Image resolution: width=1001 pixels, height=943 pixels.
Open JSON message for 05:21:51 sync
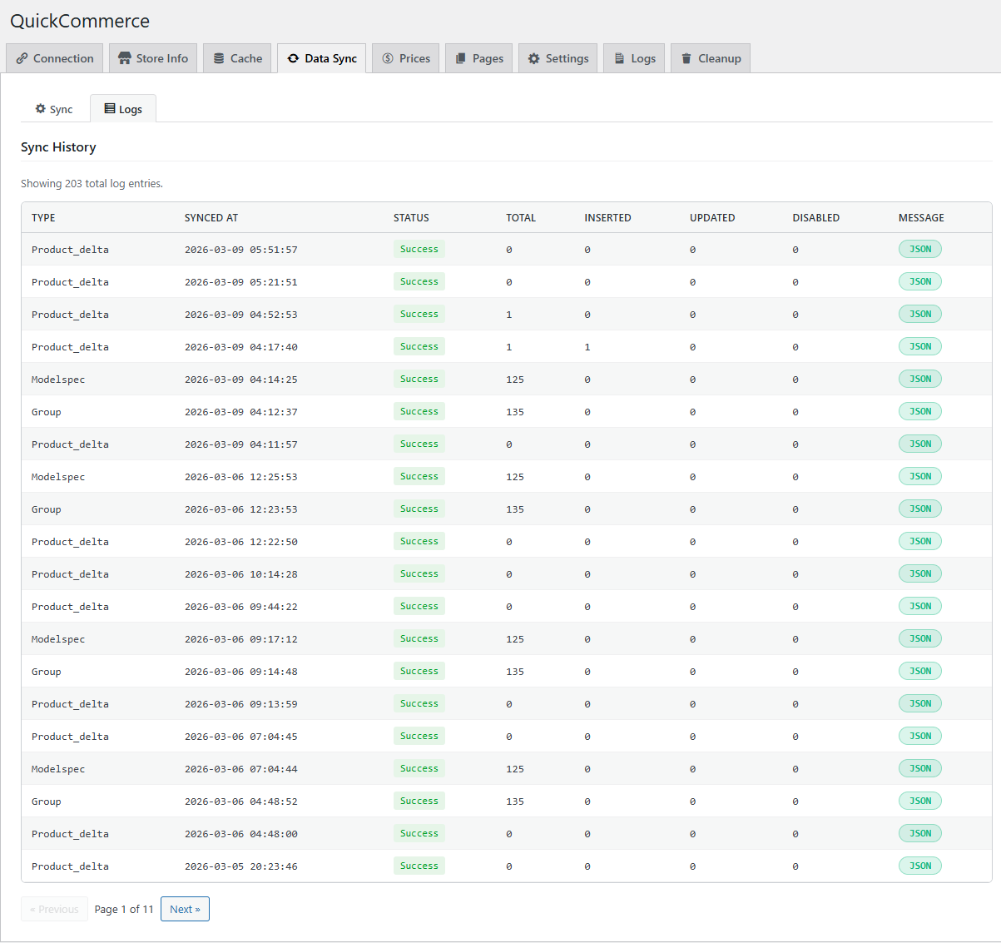[920, 281]
